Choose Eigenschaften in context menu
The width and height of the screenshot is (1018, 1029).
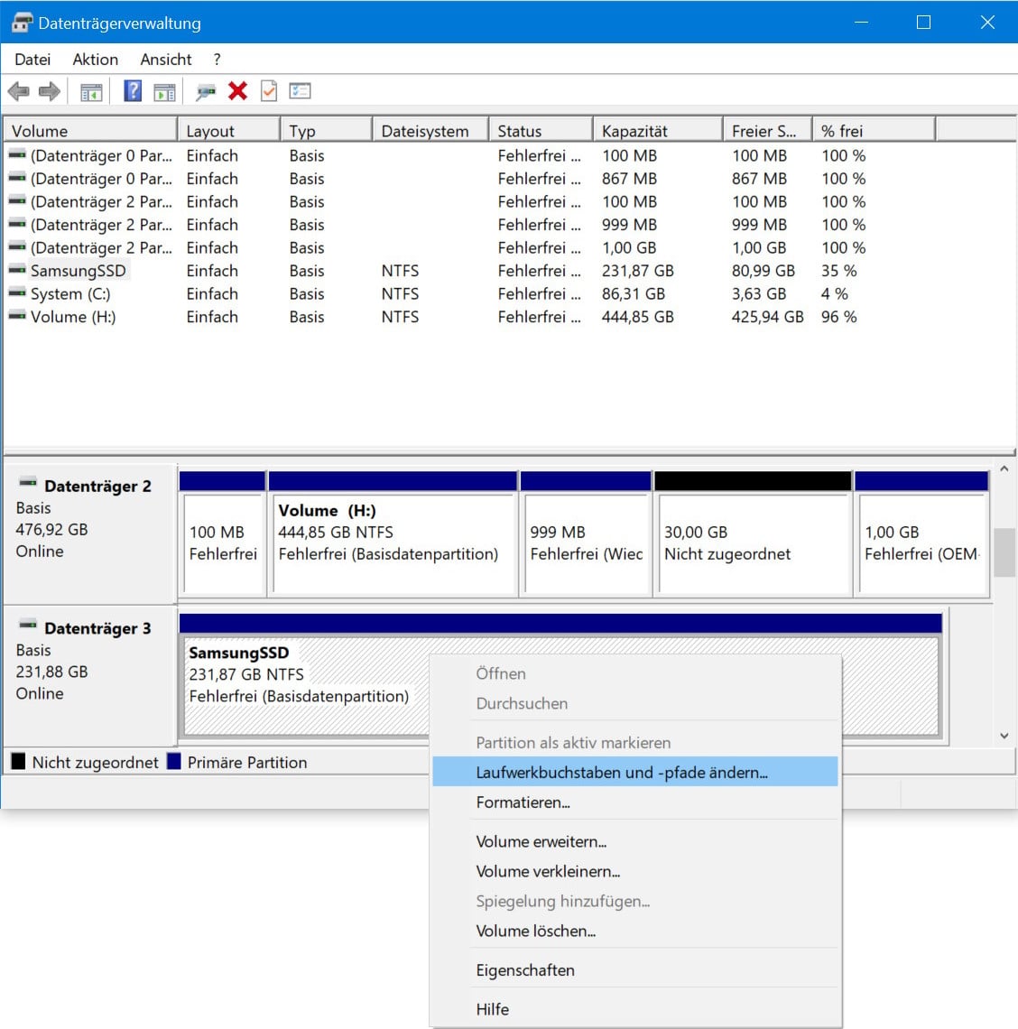coord(634,970)
